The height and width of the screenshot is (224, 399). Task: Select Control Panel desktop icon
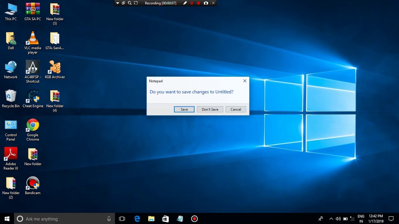pos(11,130)
